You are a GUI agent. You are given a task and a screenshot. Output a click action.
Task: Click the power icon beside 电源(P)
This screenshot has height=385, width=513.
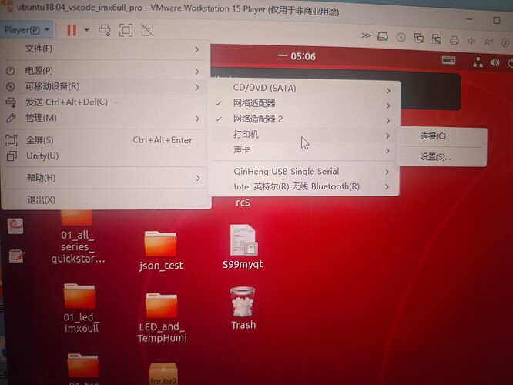tap(11, 71)
